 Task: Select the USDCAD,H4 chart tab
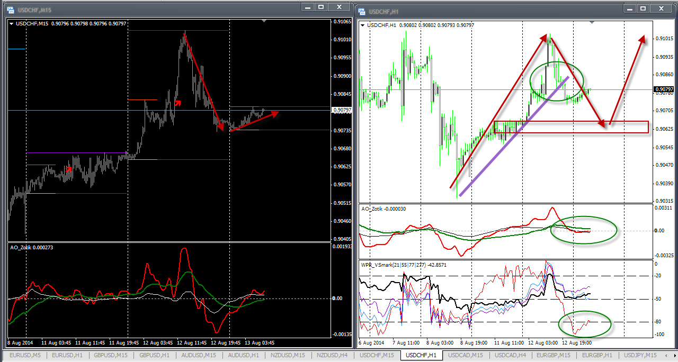click(507, 355)
